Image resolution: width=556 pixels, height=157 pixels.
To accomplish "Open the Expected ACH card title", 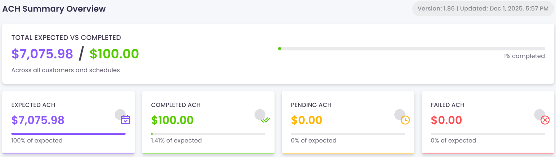I will tap(33, 105).
